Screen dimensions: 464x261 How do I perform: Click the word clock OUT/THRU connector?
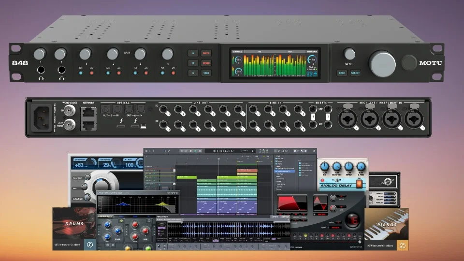coord(70,125)
